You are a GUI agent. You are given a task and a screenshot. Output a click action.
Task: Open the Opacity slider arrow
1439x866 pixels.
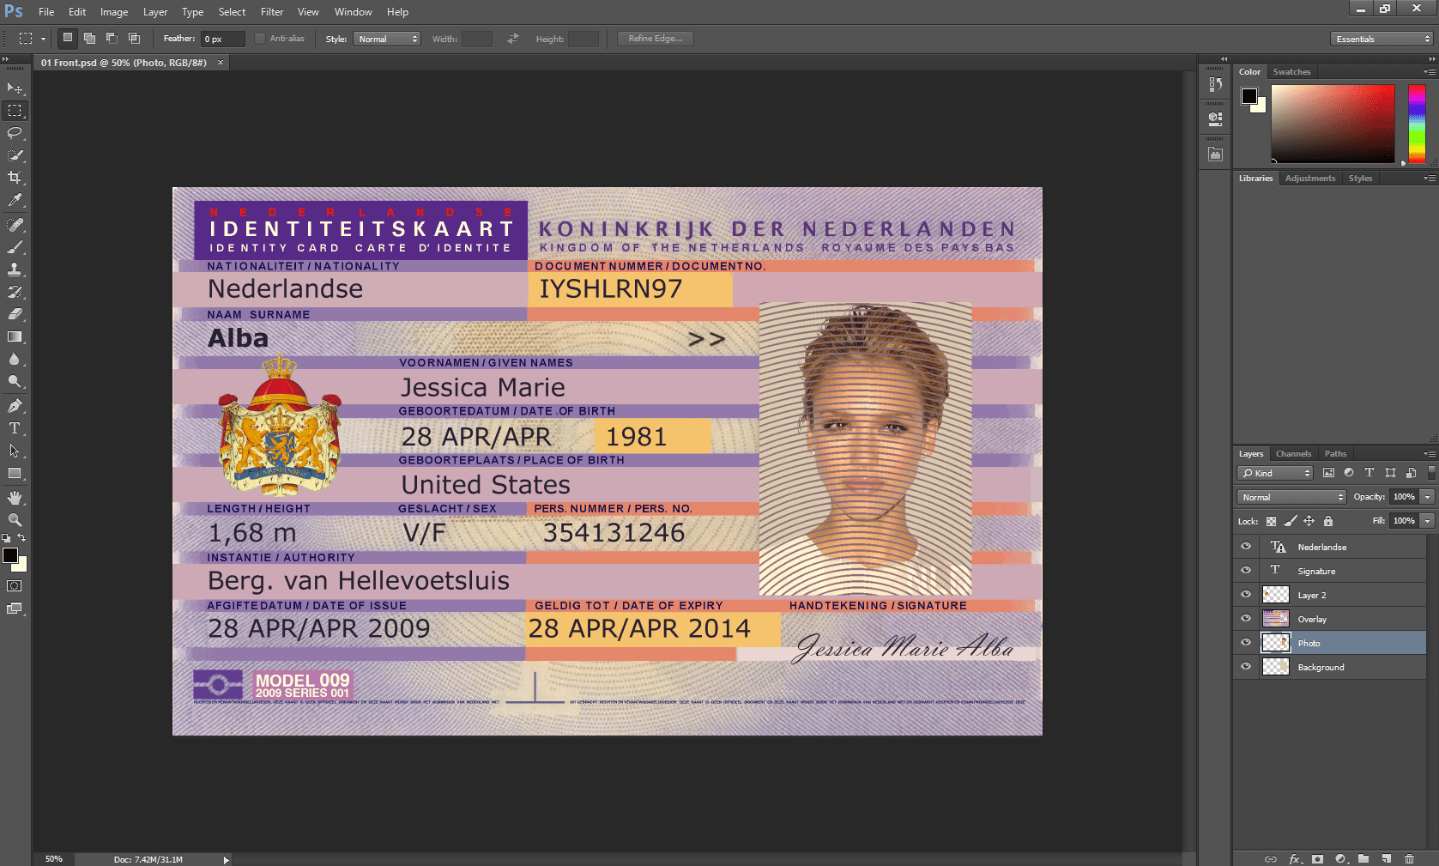[x=1427, y=497]
